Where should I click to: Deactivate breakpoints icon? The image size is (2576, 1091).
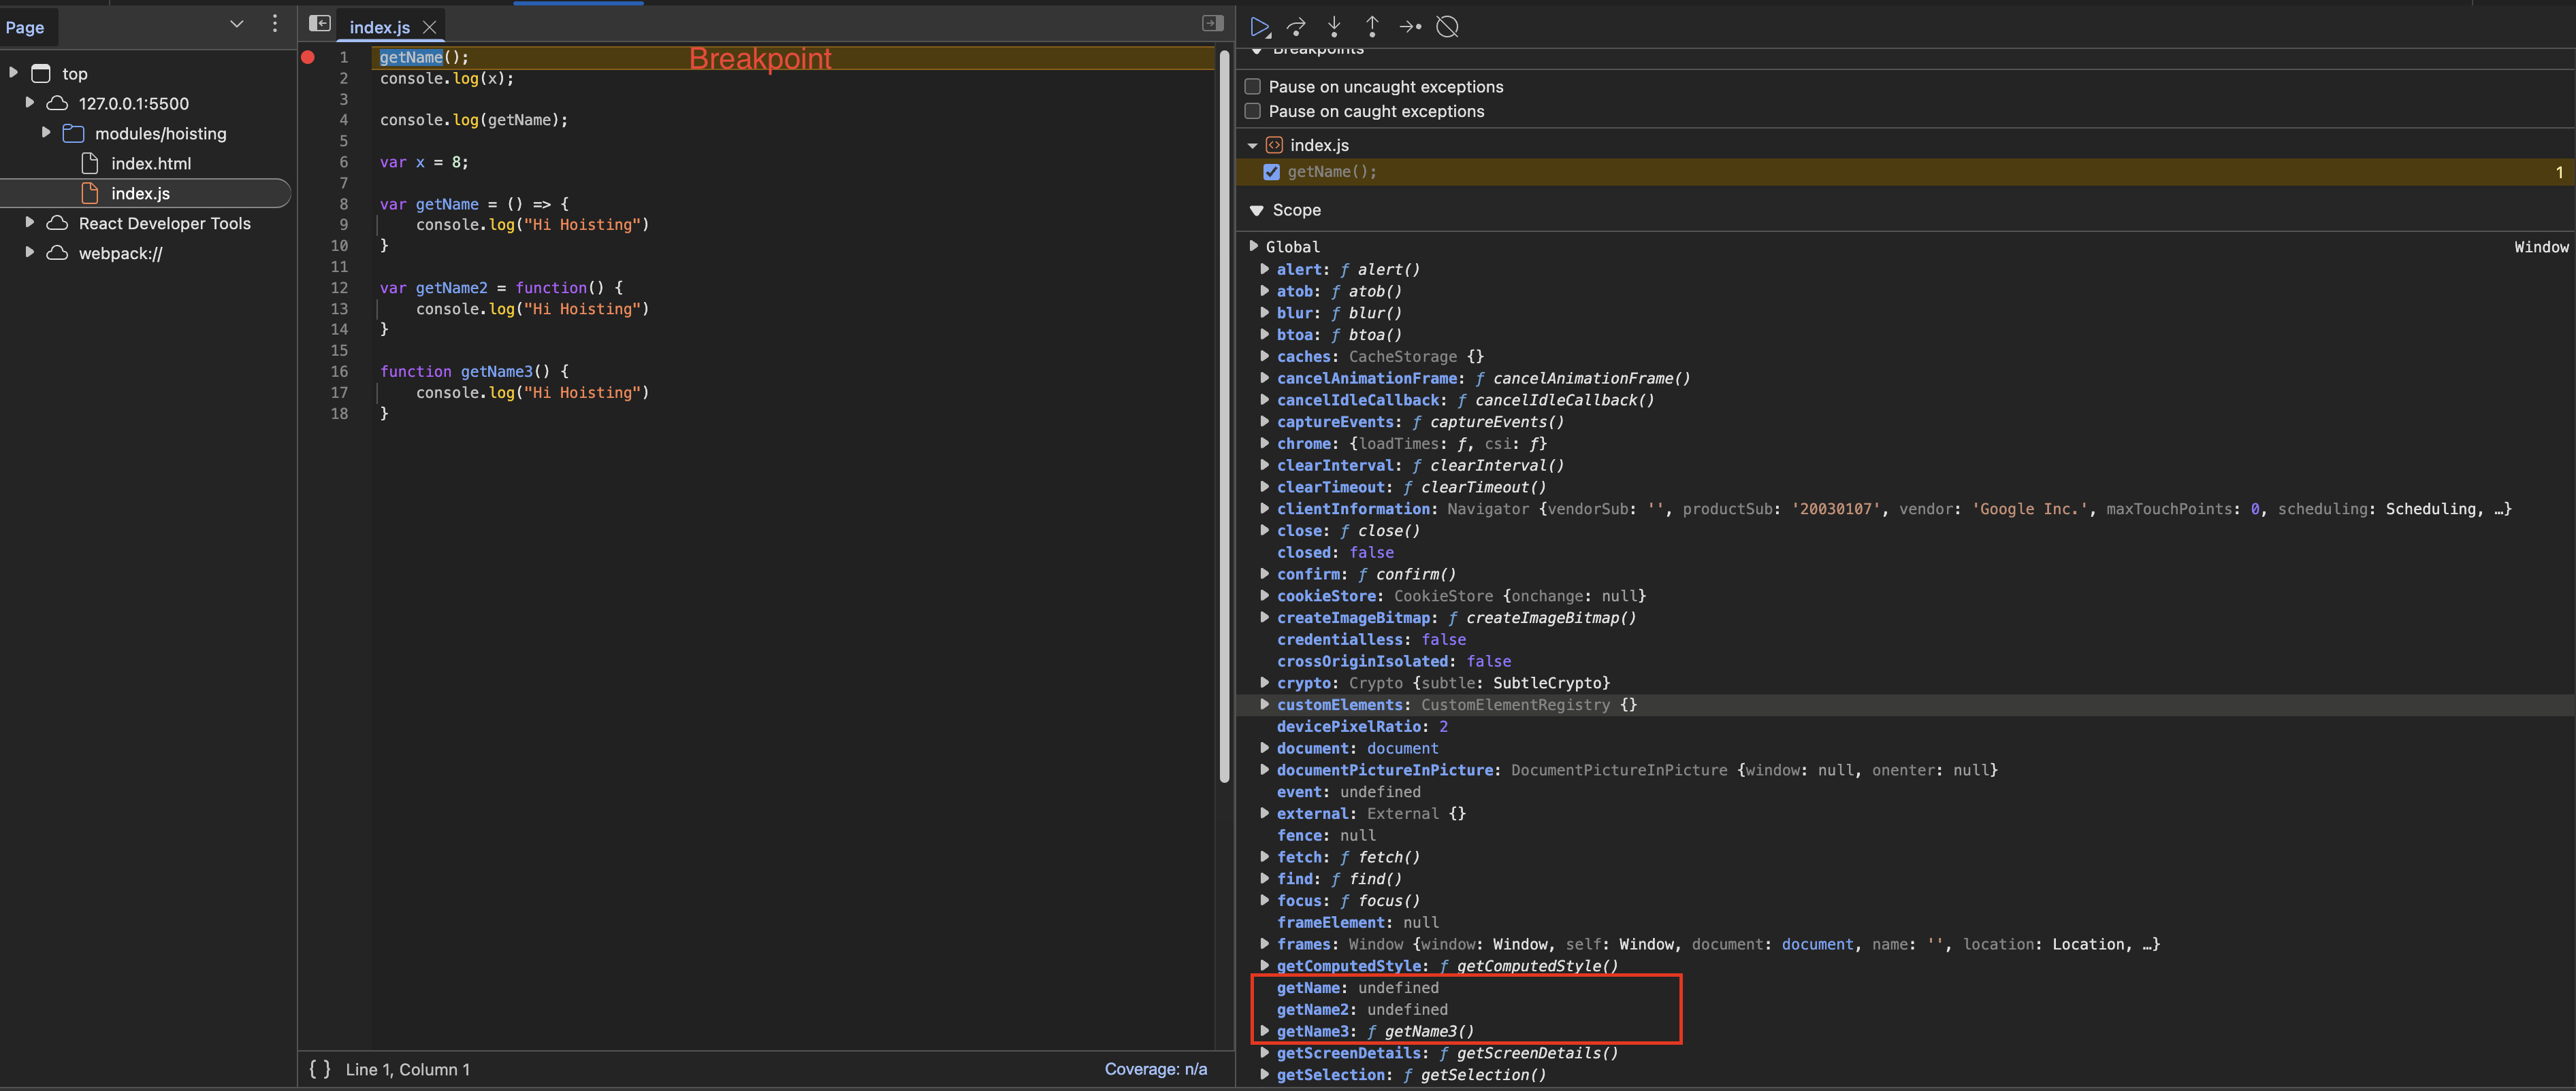pos(1447,27)
